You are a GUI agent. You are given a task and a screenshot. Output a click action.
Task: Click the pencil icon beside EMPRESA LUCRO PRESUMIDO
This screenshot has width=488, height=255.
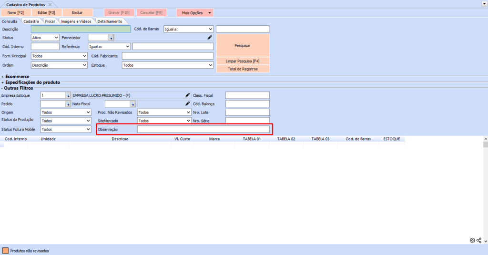tap(188, 95)
